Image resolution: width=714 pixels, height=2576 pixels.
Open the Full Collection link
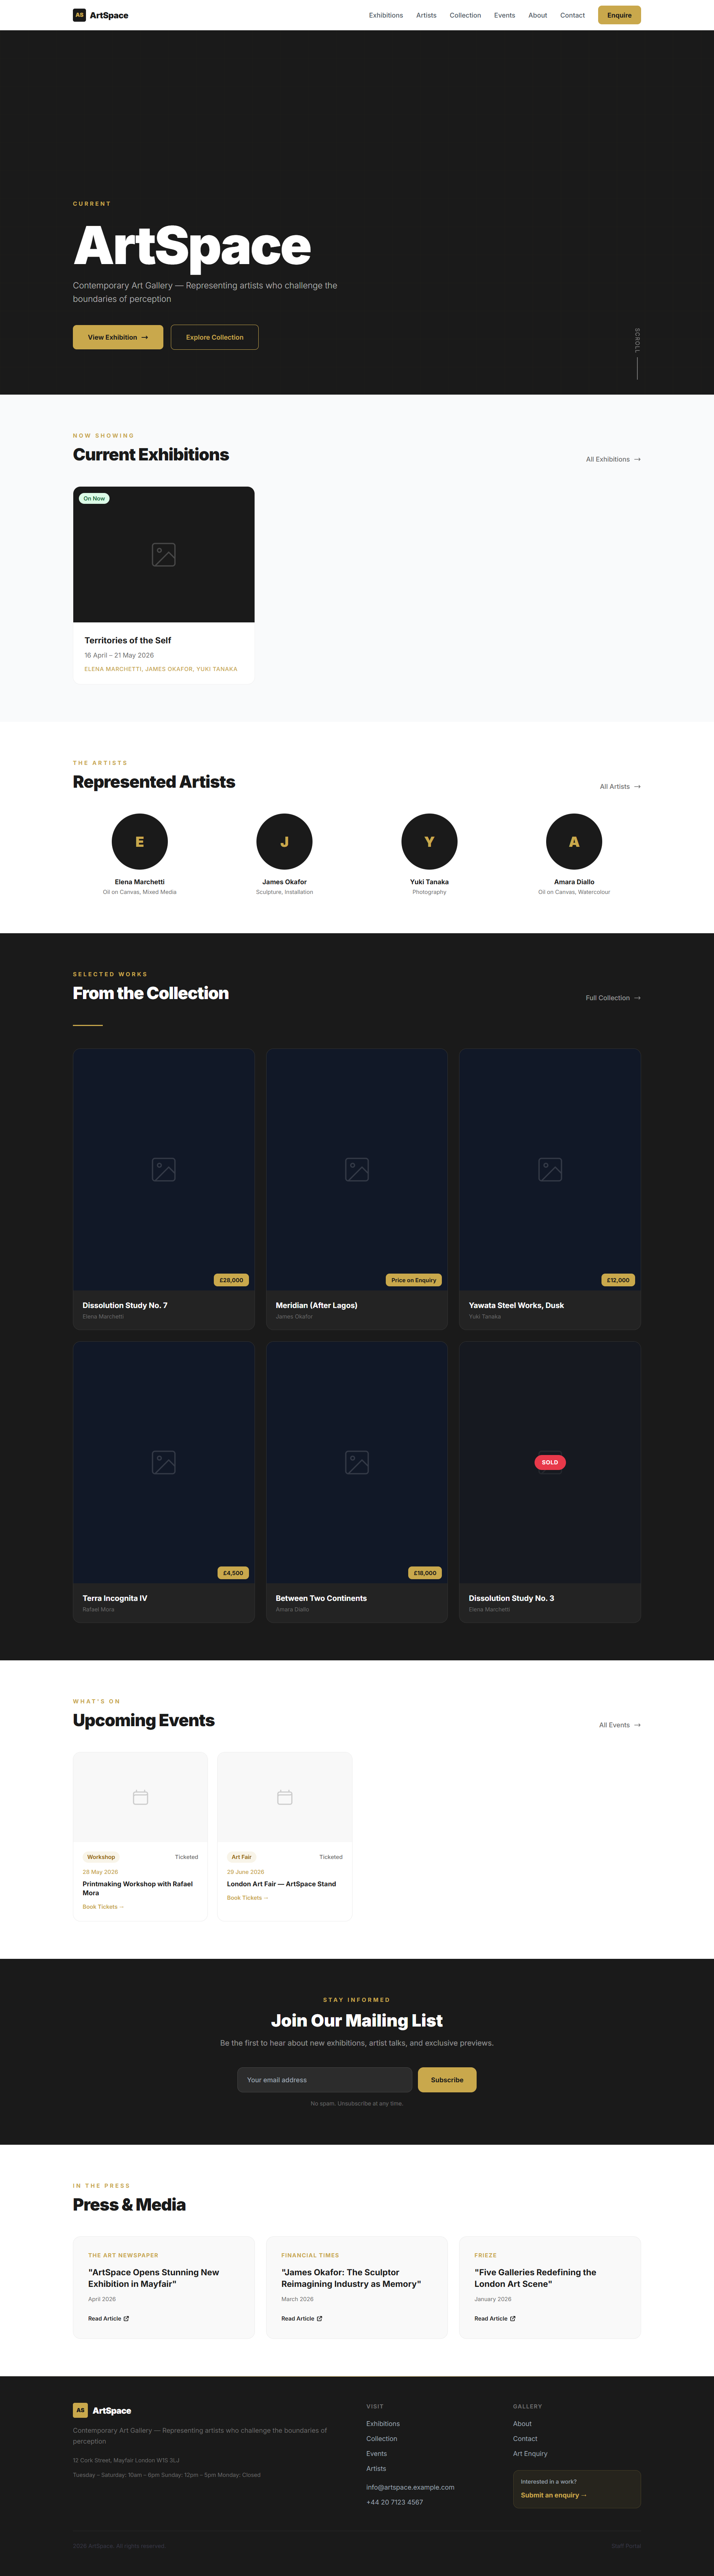(613, 998)
